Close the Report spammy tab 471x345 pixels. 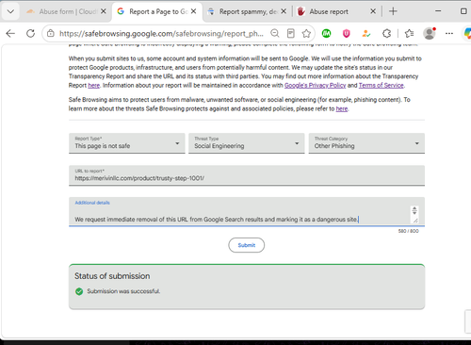tap(284, 11)
